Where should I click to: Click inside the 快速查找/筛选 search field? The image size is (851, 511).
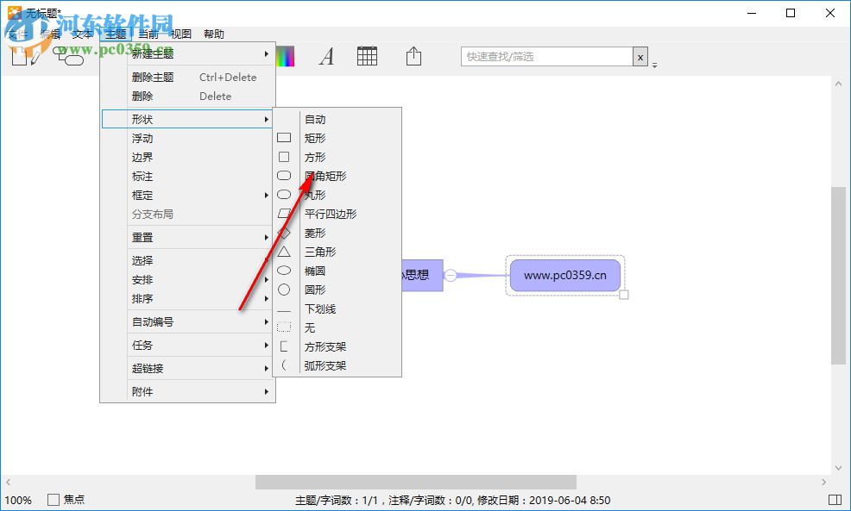pyautogui.click(x=544, y=55)
